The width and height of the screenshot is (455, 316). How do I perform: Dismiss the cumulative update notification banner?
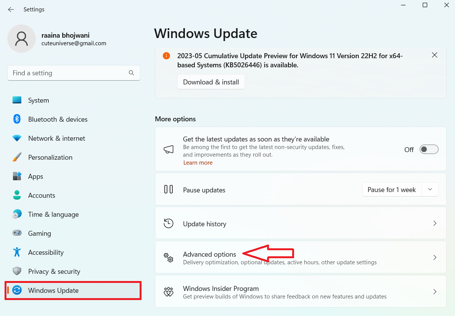pyautogui.click(x=434, y=55)
